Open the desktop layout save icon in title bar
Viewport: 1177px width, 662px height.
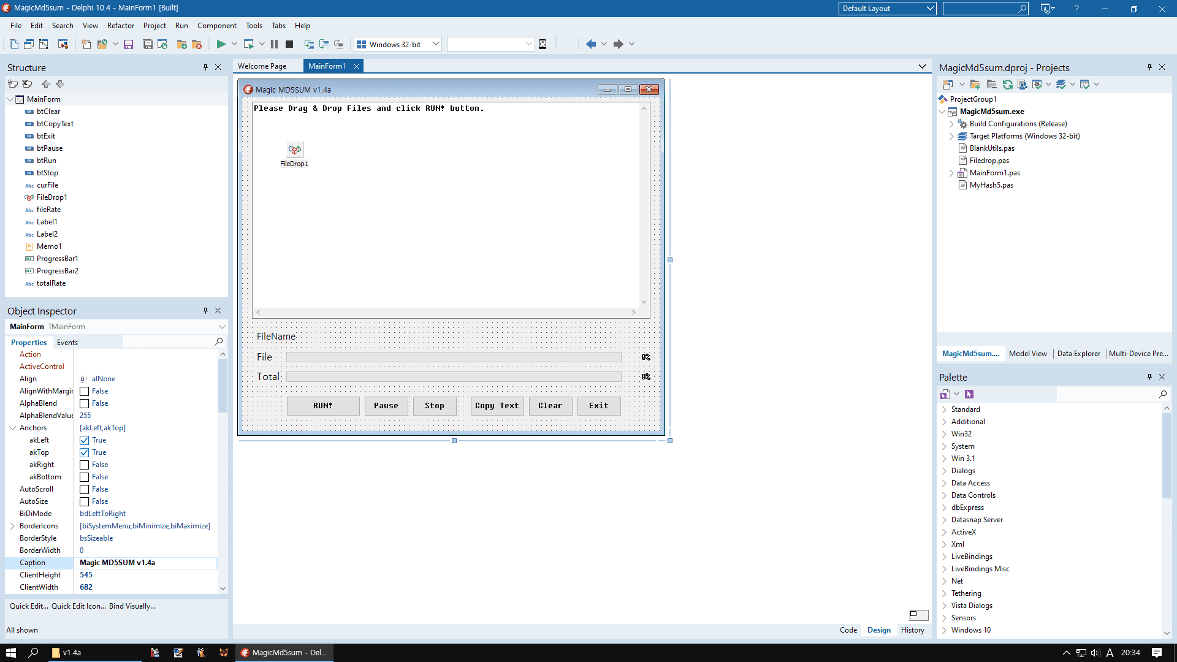click(1046, 9)
